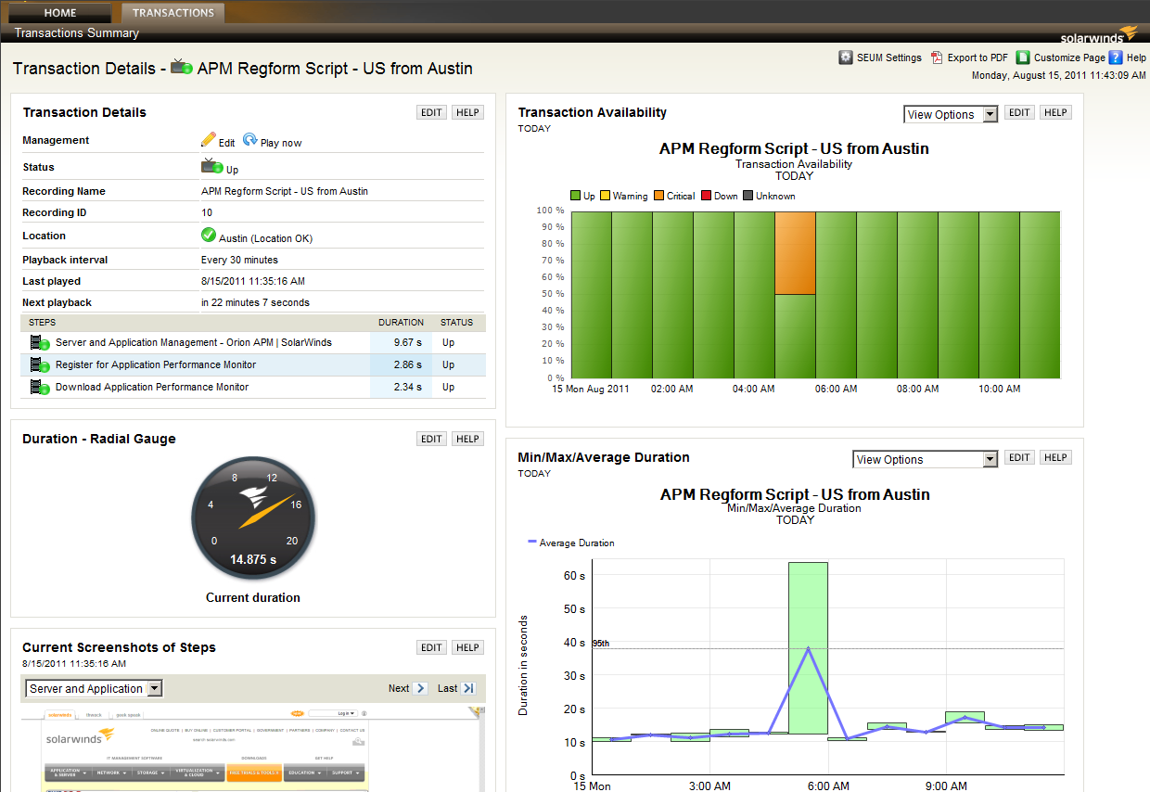The image size is (1150, 792).
Task: Jump to Last screenshot arrow icon
Action: coord(468,688)
